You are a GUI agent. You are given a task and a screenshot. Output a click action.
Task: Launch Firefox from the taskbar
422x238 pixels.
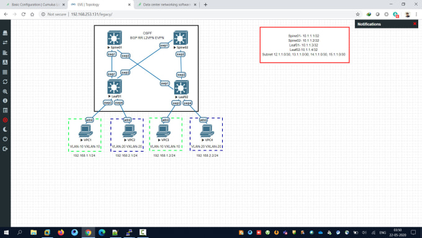[x=61, y=232]
